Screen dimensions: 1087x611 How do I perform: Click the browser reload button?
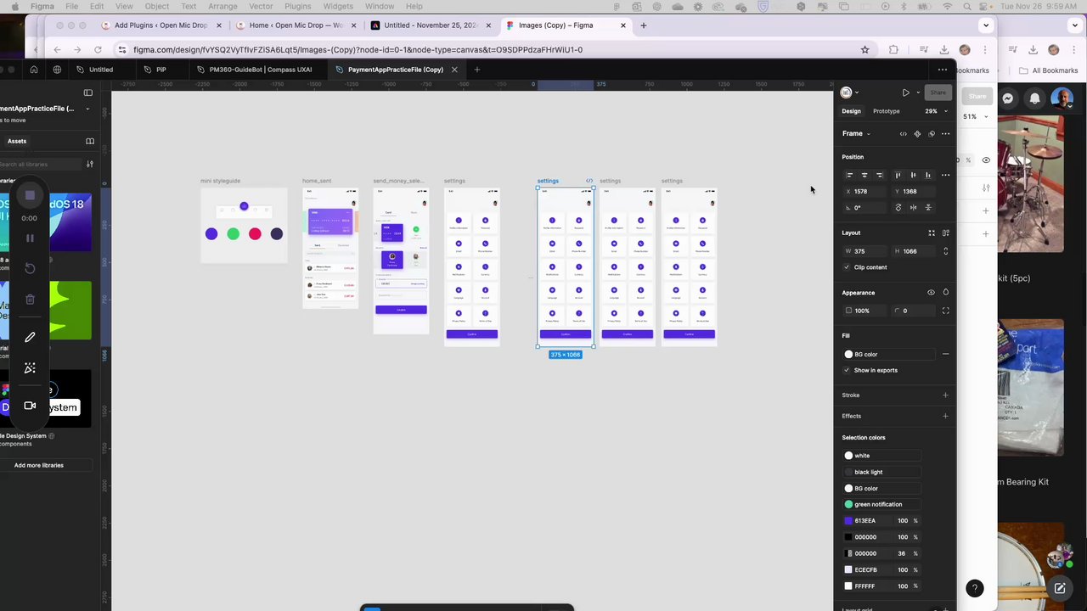pos(98,49)
